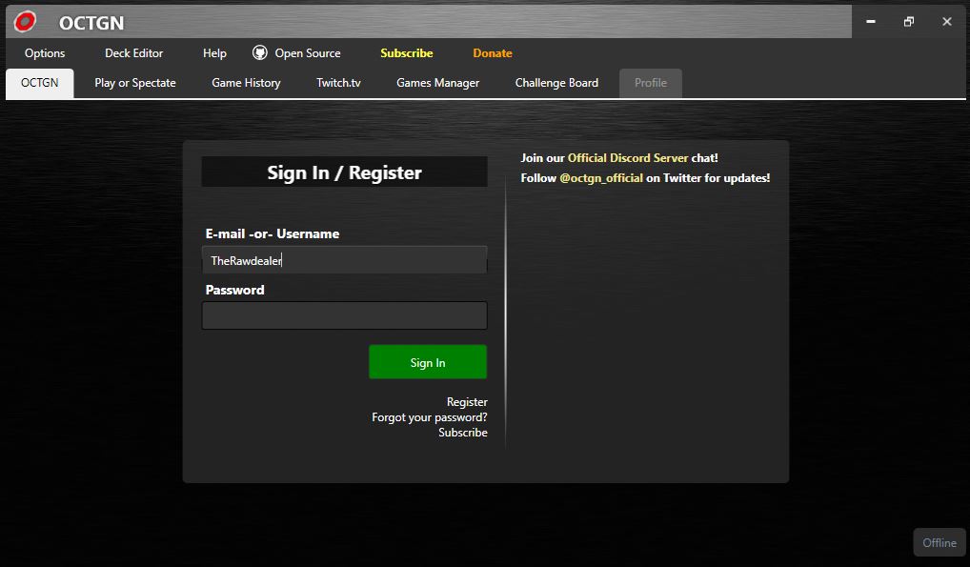The image size is (970, 567).
Task: Click the red OCTGN logo icon
Action: [x=26, y=22]
